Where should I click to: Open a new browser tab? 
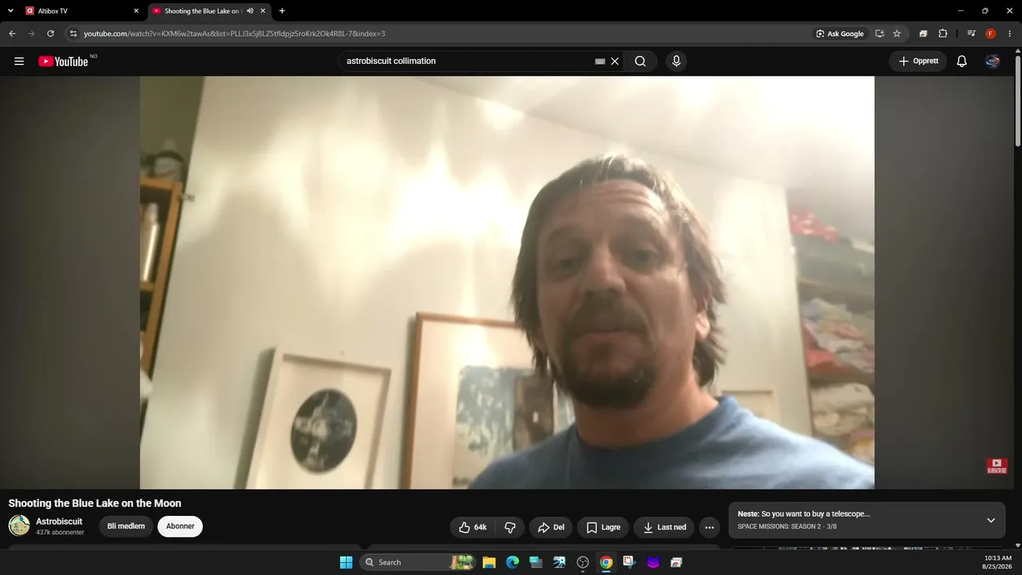coord(282,11)
